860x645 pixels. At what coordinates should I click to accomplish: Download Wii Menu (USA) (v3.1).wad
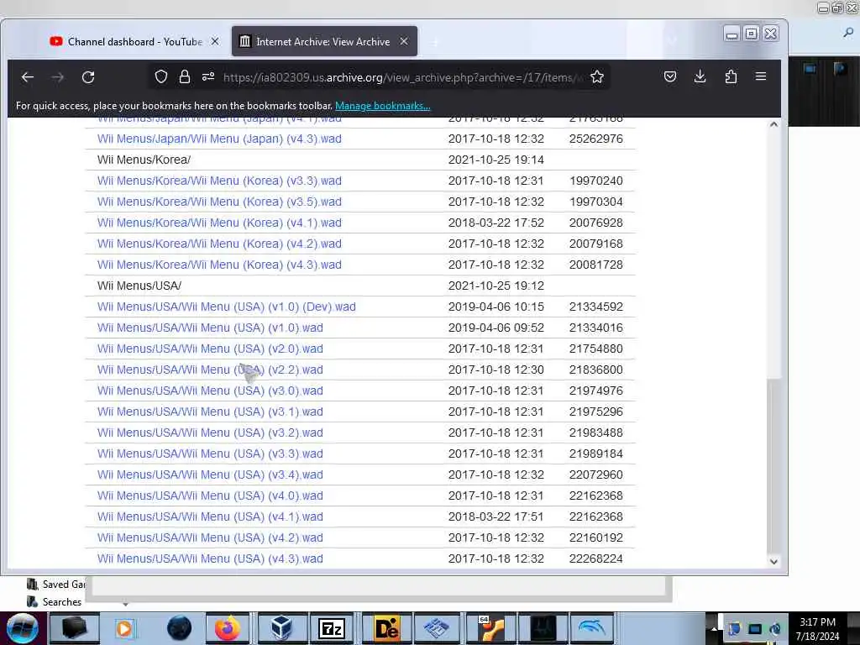pos(210,412)
